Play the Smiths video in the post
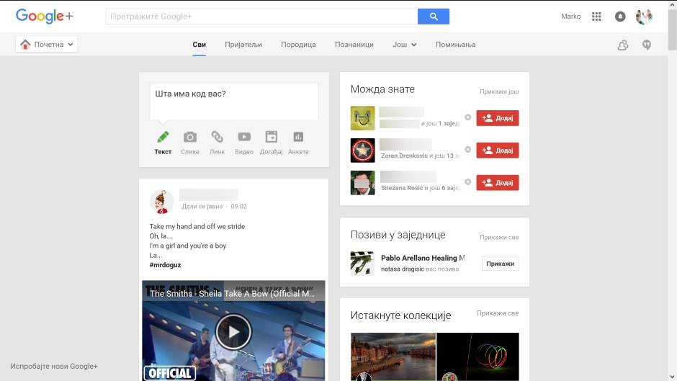 (x=233, y=332)
